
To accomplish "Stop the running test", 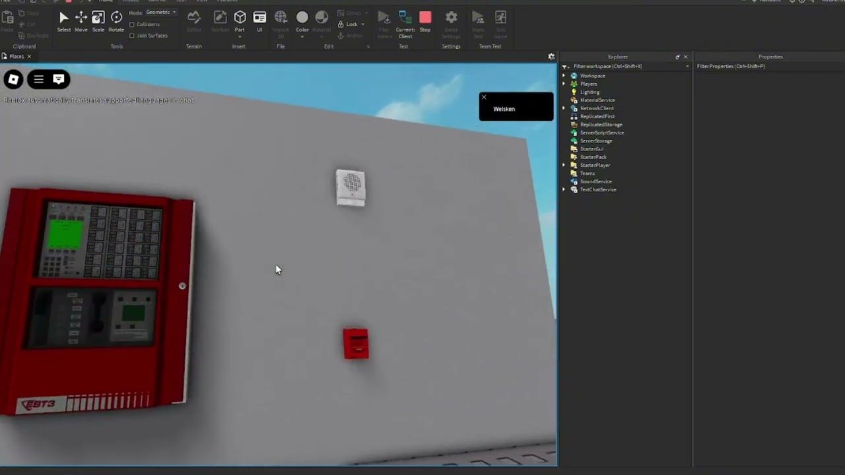I will 425,21.
